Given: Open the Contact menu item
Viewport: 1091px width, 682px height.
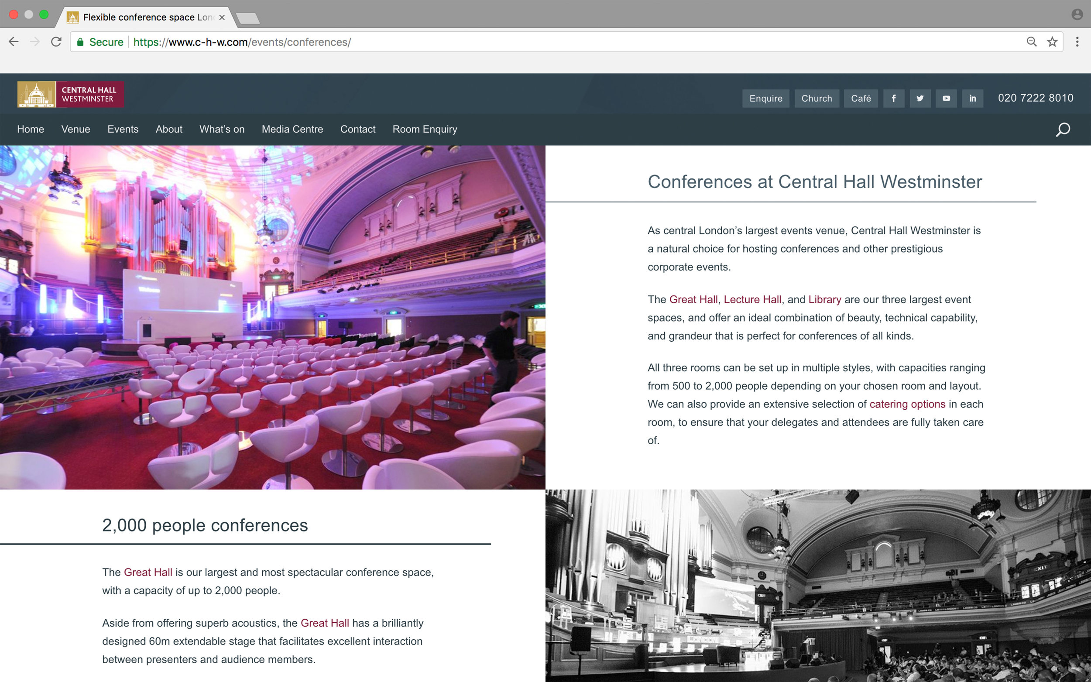Looking at the screenshot, I should point(358,129).
